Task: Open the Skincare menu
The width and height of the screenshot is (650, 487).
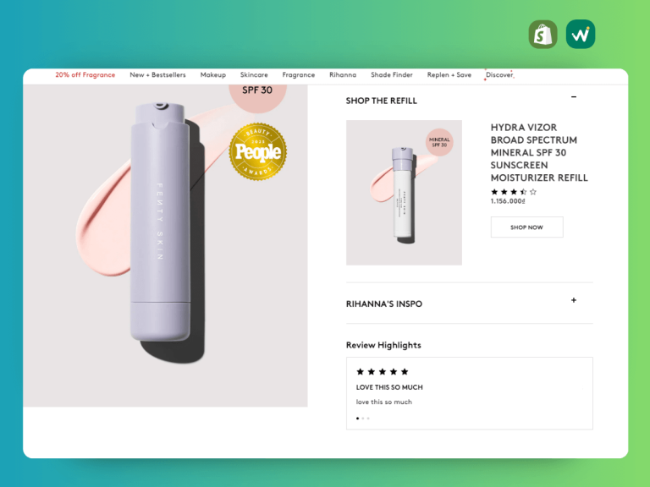Action: (x=254, y=75)
